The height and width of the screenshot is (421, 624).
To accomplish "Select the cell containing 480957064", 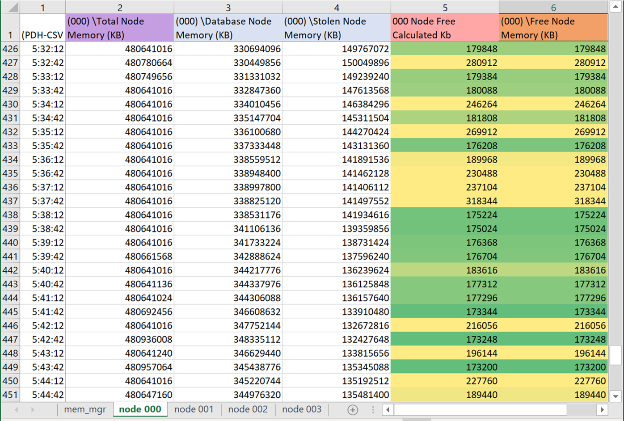I will [120, 367].
